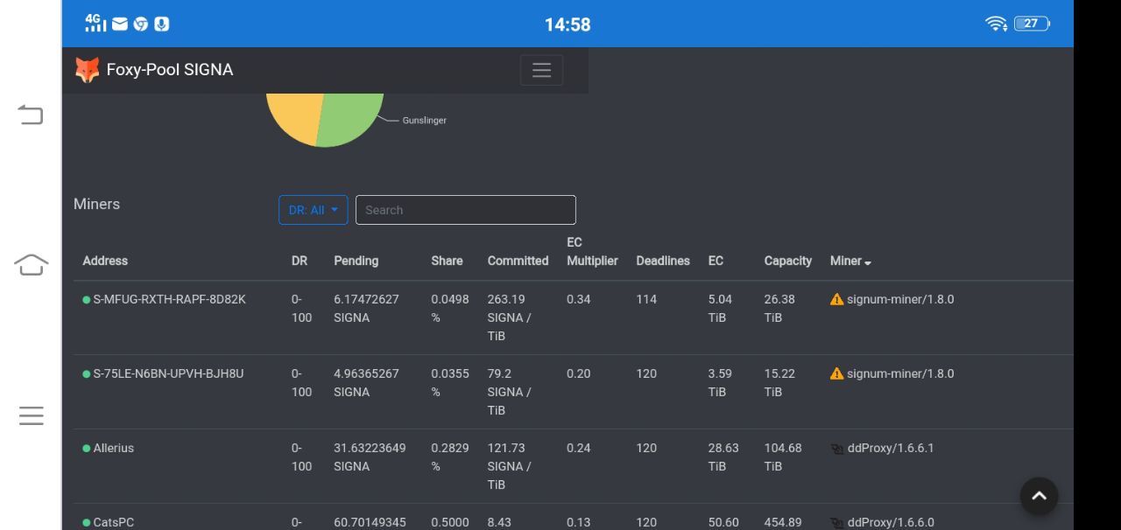Open miner address S-MFUG-RXTH-RAPF-8D82K
The width and height of the screenshot is (1121, 530).
tap(169, 299)
